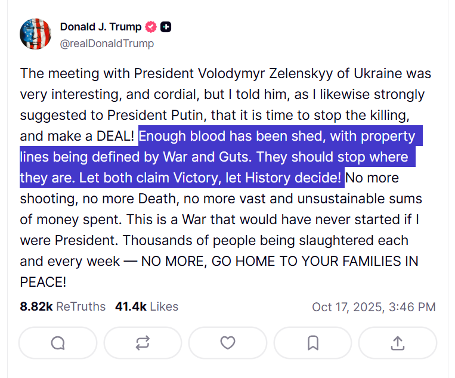Visit the @realDonaldTrump handle

[107, 44]
